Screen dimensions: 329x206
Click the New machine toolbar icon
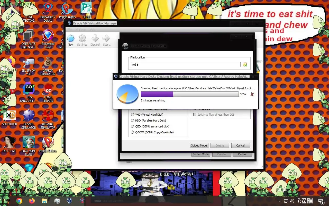[71, 41]
